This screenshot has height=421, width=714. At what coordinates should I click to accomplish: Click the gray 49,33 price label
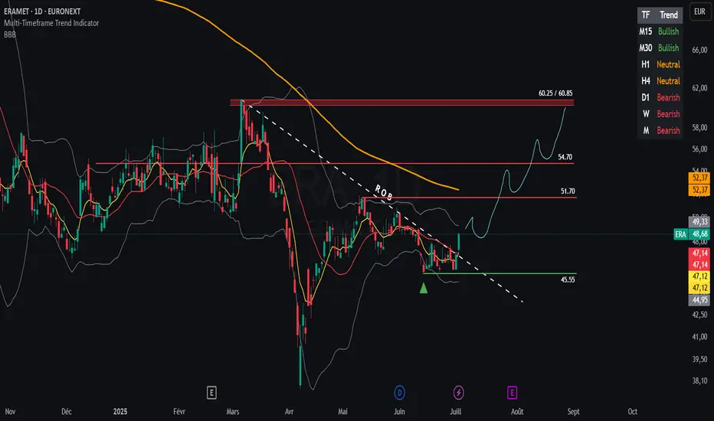point(699,222)
